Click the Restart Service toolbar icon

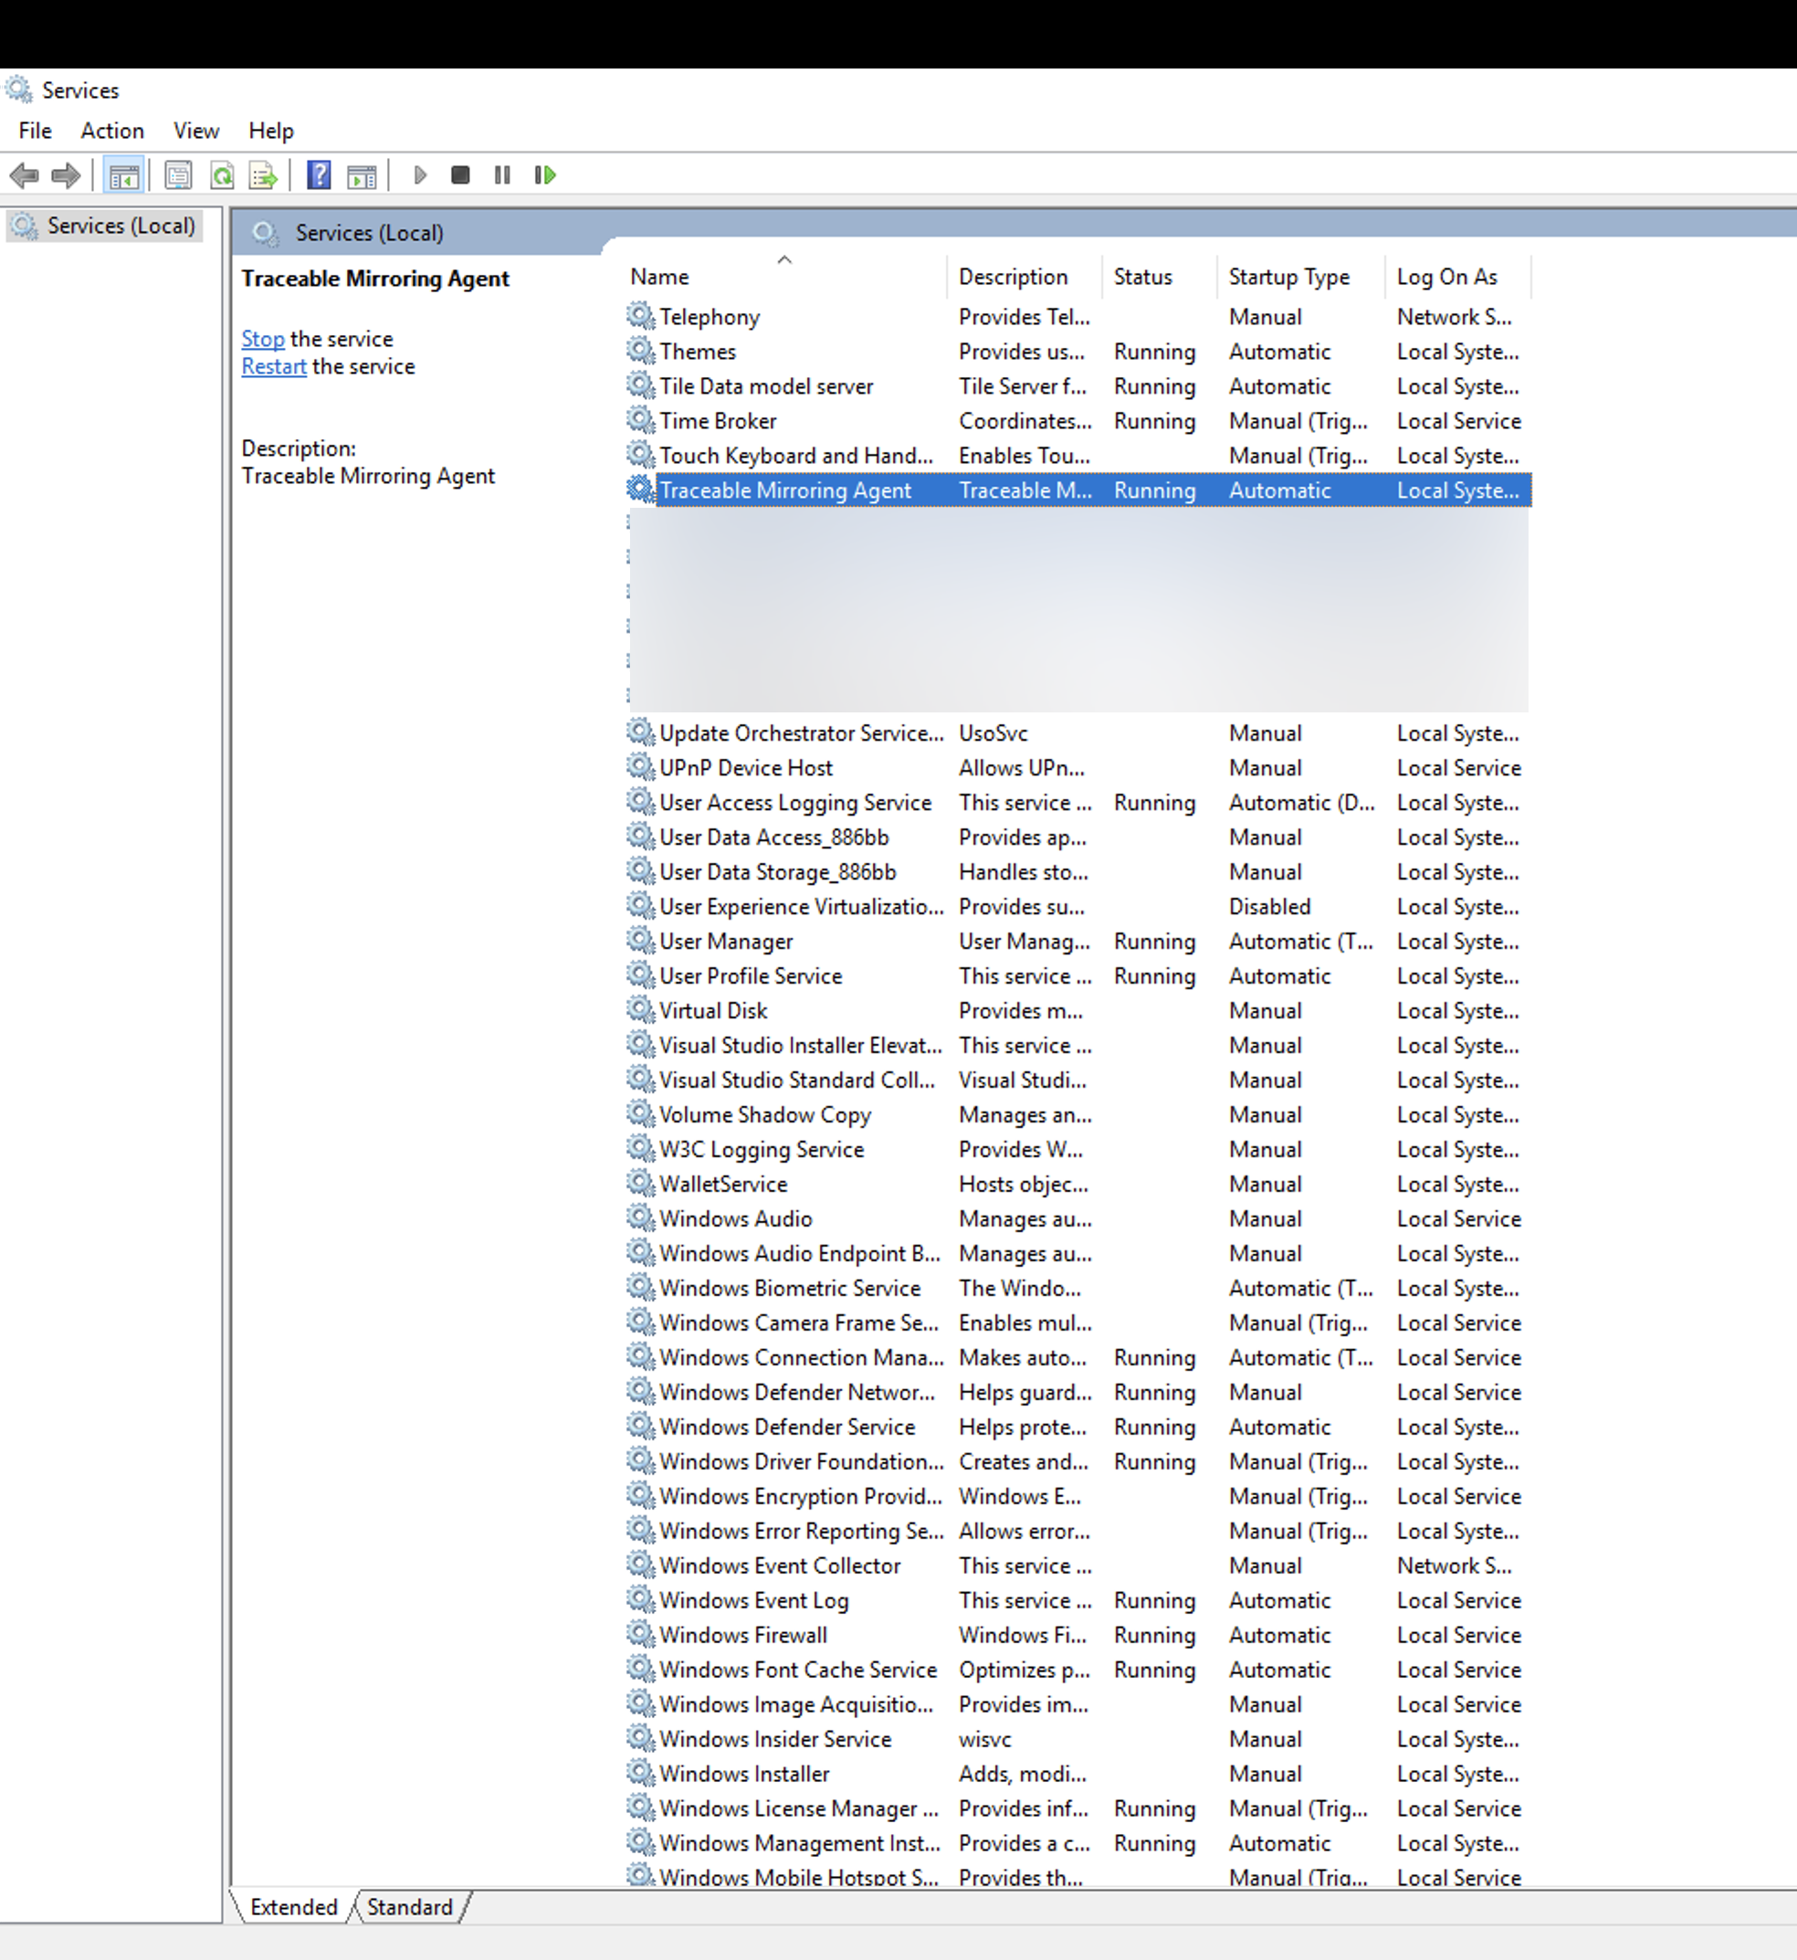[545, 175]
